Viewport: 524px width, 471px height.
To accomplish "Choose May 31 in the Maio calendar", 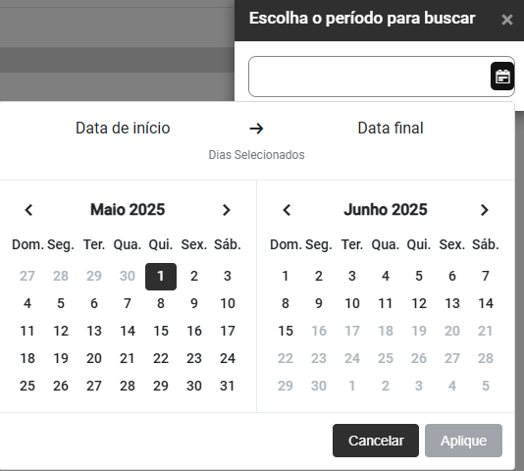I will coord(228,386).
